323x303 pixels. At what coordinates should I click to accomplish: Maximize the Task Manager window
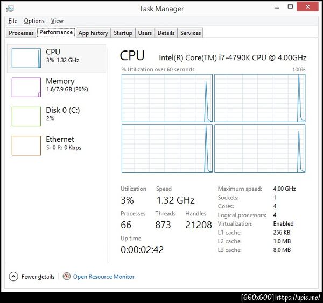click(290, 7)
